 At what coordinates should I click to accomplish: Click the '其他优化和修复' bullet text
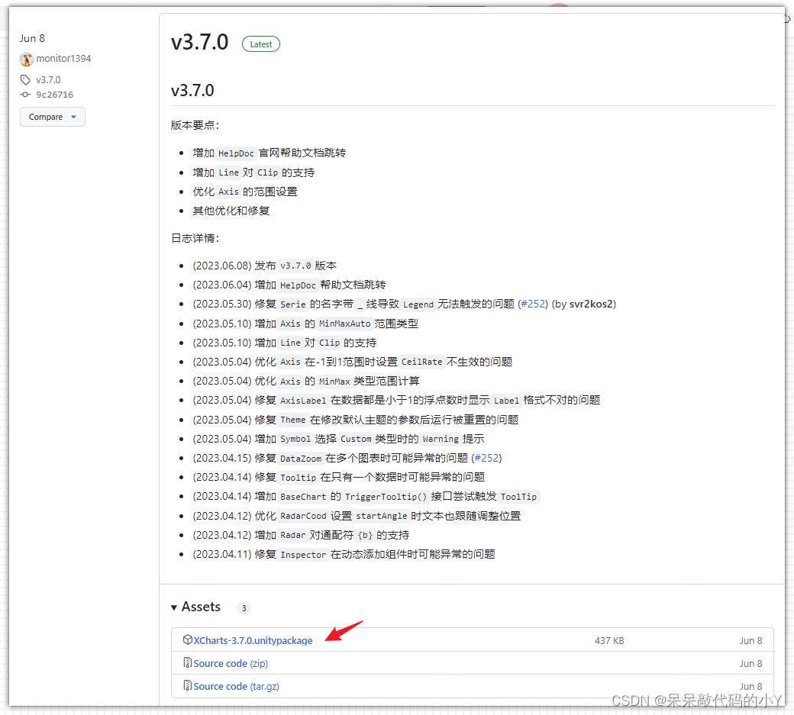(231, 211)
